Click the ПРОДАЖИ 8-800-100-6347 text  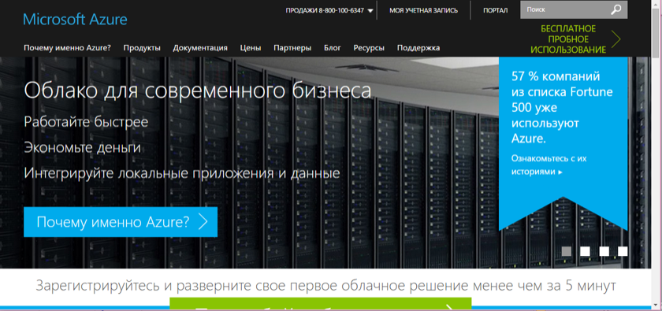[325, 10]
